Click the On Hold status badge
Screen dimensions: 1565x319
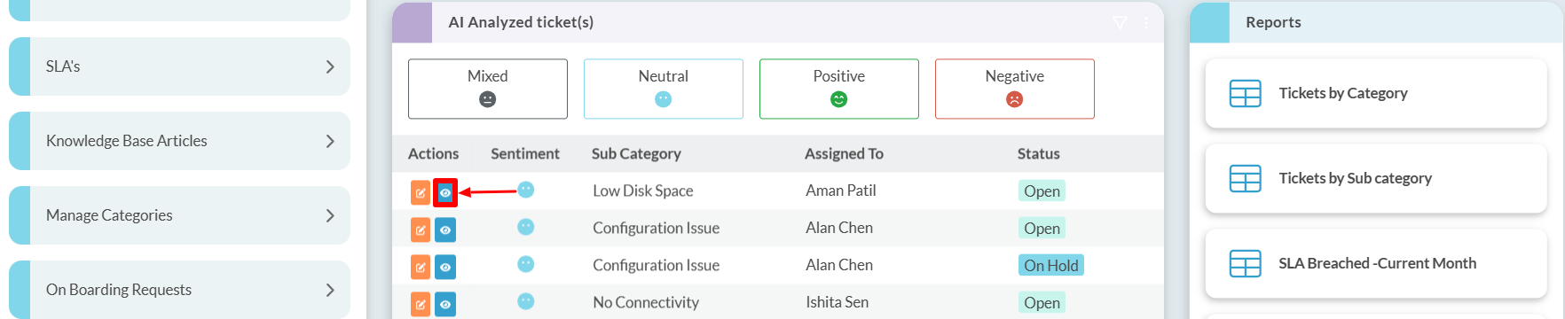point(1050,265)
